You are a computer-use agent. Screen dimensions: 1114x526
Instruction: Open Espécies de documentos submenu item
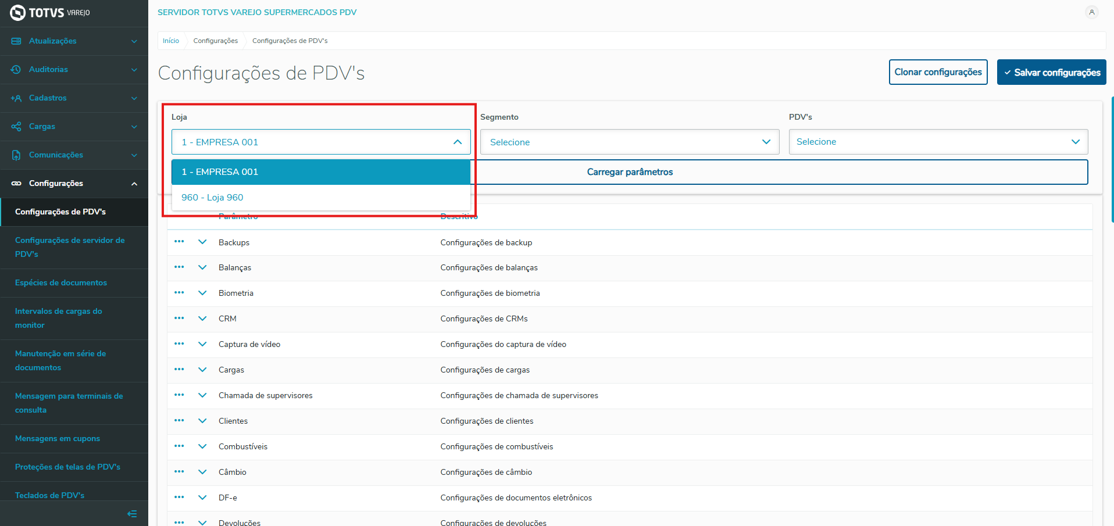pyautogui.click(x=74, y=283)
